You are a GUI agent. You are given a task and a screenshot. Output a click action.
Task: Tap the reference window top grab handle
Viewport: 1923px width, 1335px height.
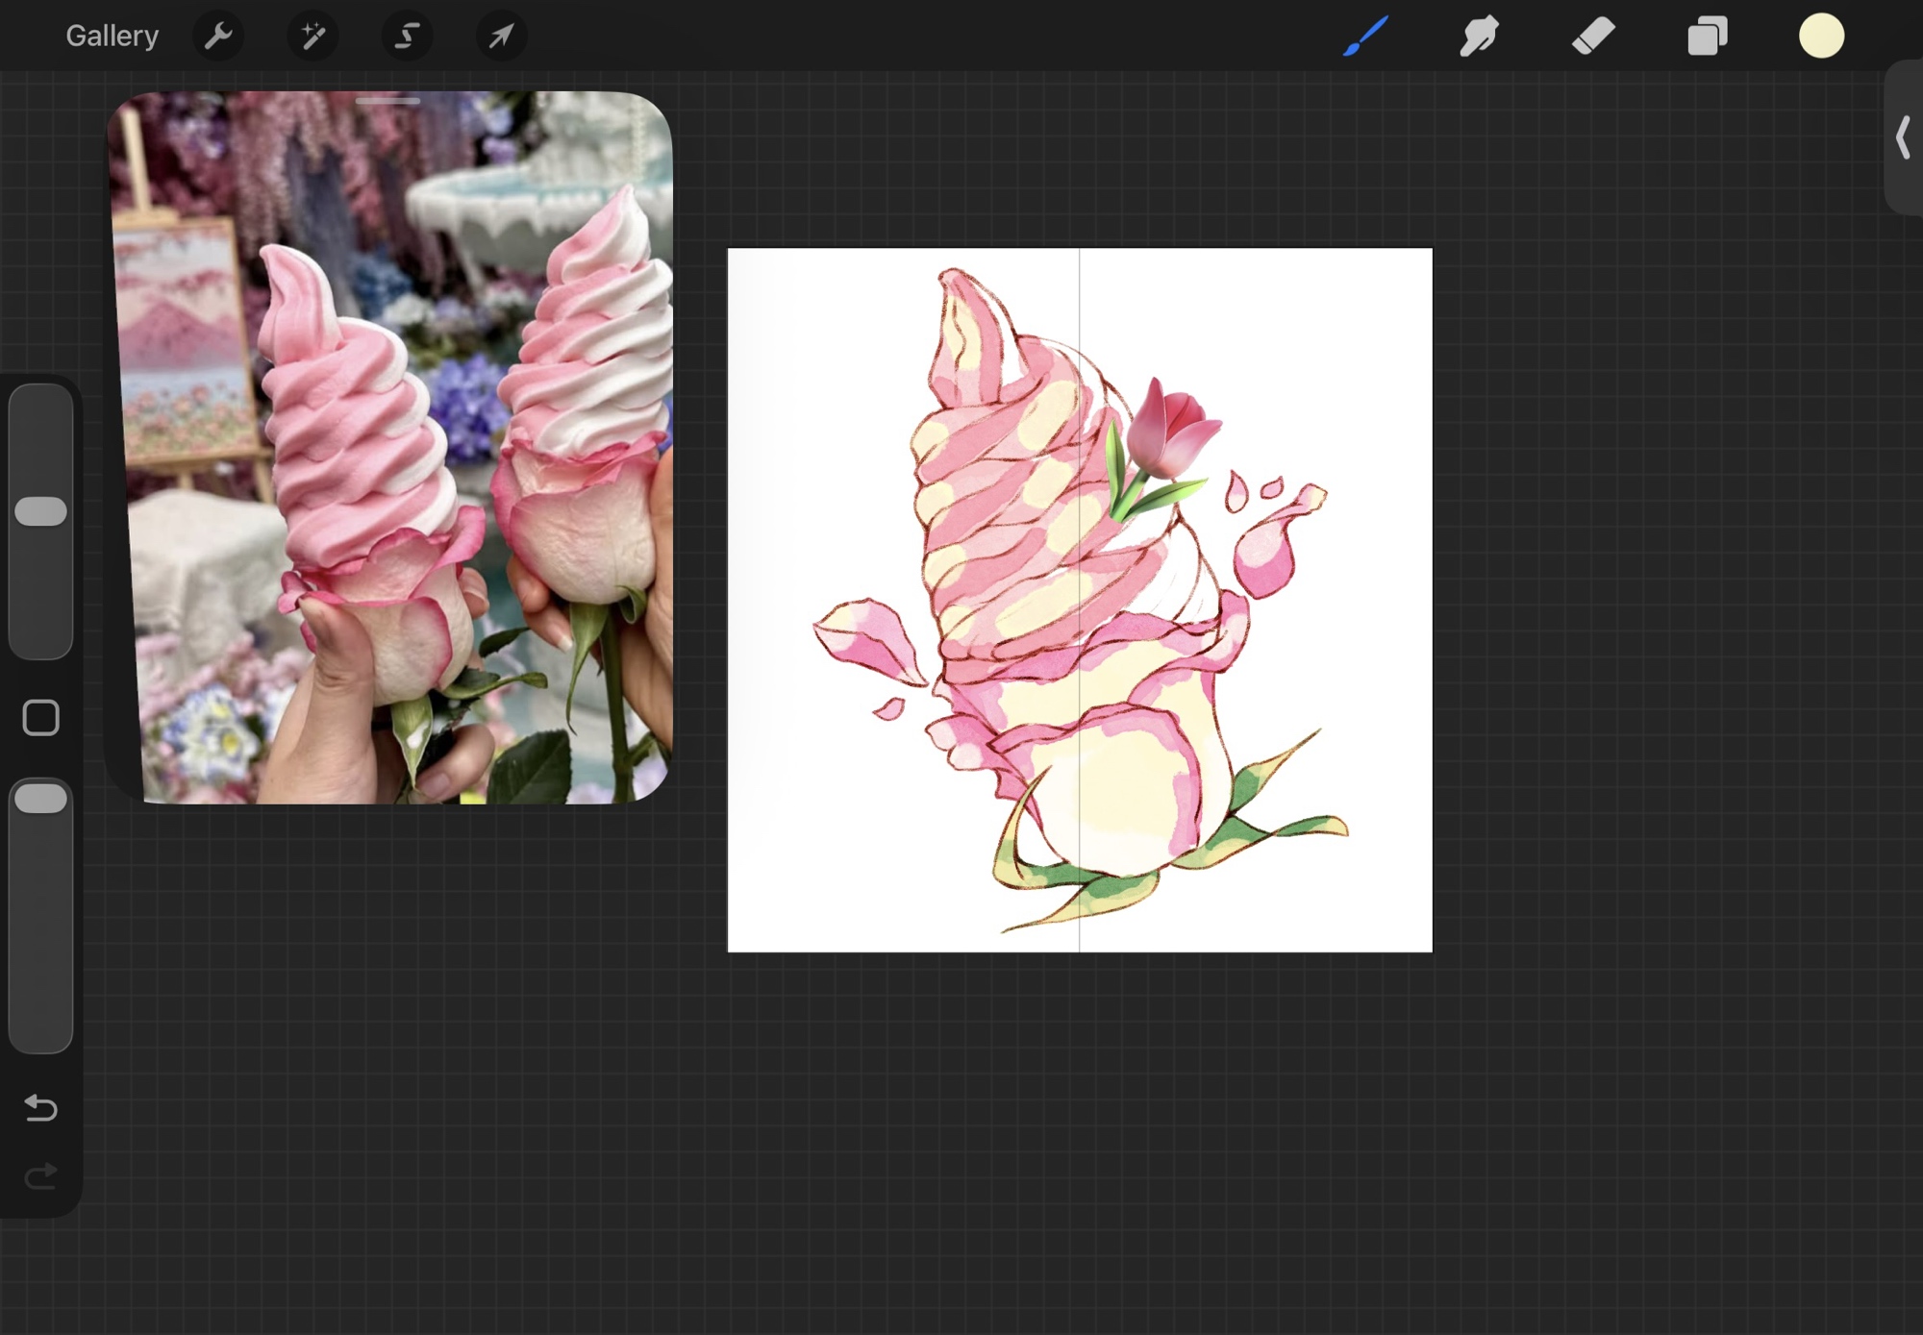tap(387, 100)
